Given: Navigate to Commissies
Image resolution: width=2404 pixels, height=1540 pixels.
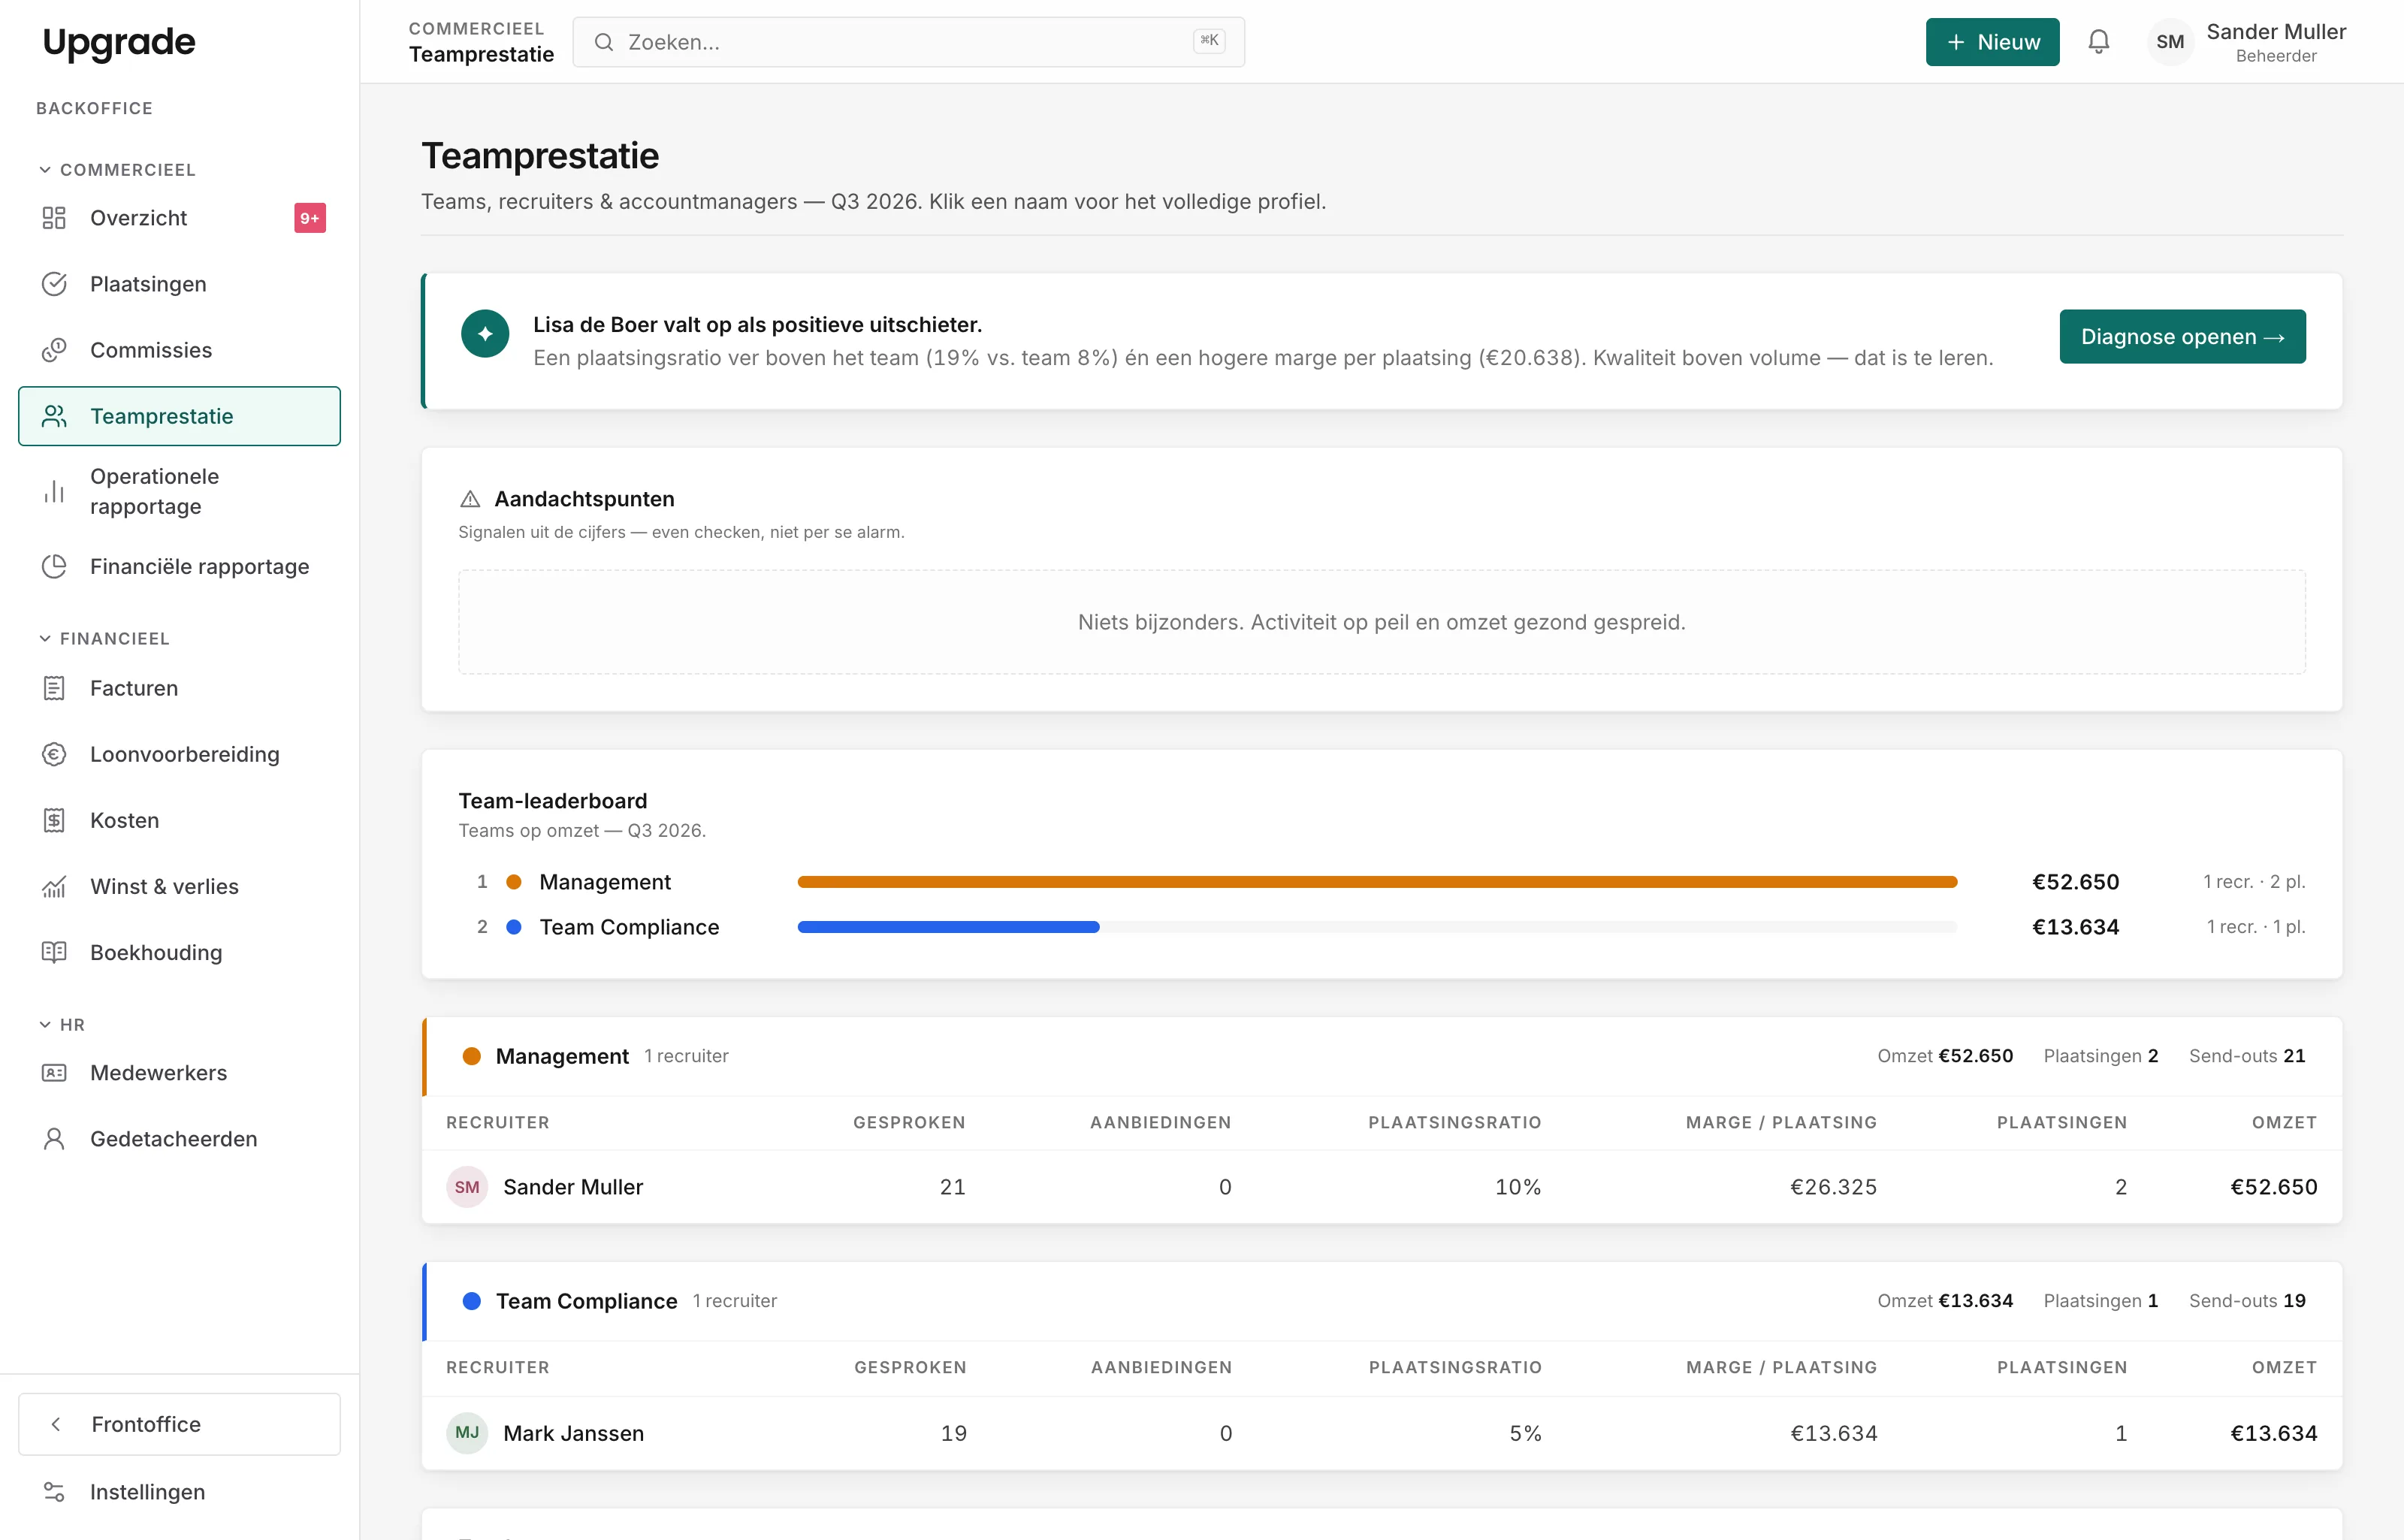Looking at the screenshot, I should coord(179,350).
